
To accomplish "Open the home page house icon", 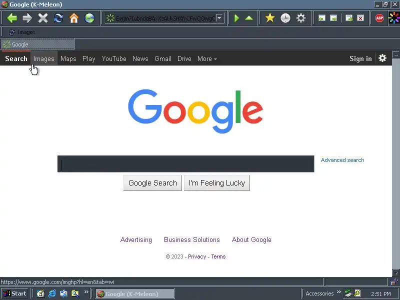I will click(x=74, y=18).
